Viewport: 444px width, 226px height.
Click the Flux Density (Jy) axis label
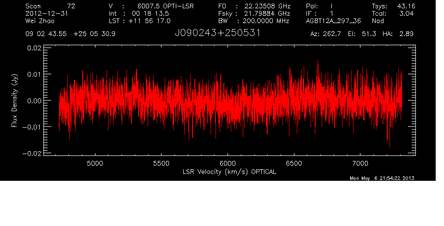[x=14, y=101]
